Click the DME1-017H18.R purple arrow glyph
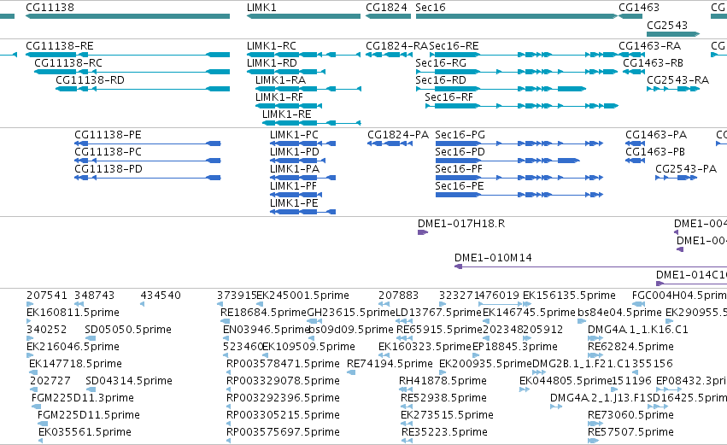This screenshot has width=727, height=445. point(423,232)
